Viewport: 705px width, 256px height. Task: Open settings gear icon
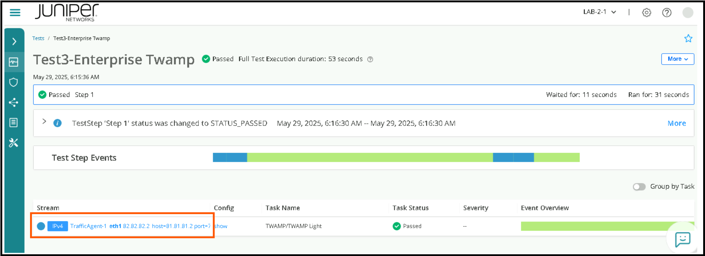(646, 12)
